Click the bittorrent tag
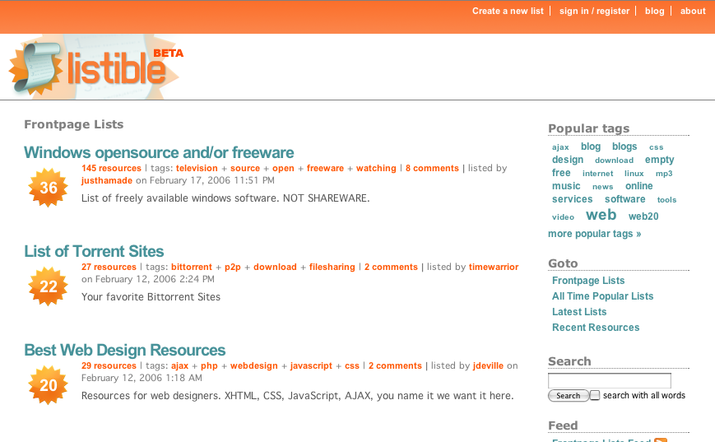Screen dimensions: 715x442 click(x=192, y=267)
